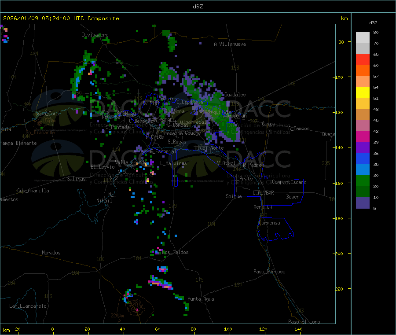Click the J_Prats label
Viewport: 396px width, 335px height.
(x=243, y=179)
